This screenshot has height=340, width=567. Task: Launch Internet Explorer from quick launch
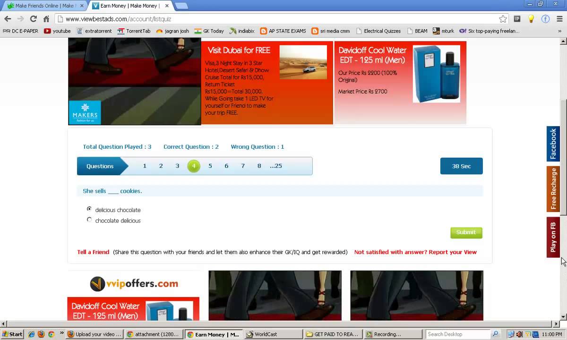coord(32,334)
